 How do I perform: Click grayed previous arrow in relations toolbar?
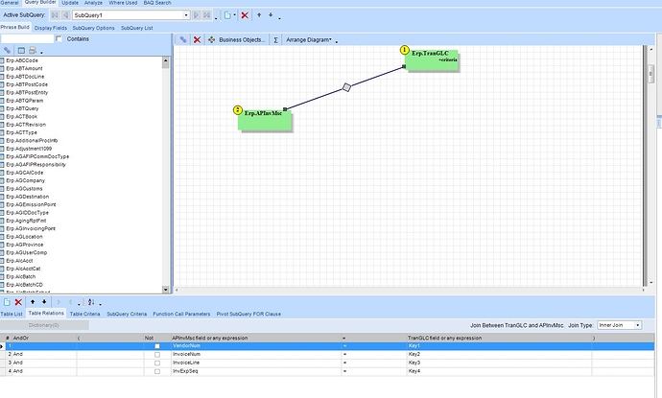(x=70, y=302)
